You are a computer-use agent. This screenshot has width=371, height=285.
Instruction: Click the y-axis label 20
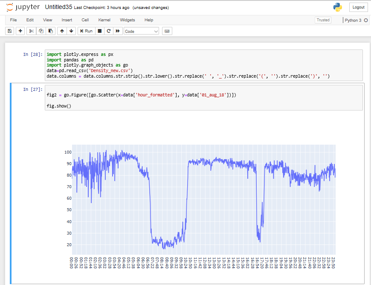[x=69, y=244]
